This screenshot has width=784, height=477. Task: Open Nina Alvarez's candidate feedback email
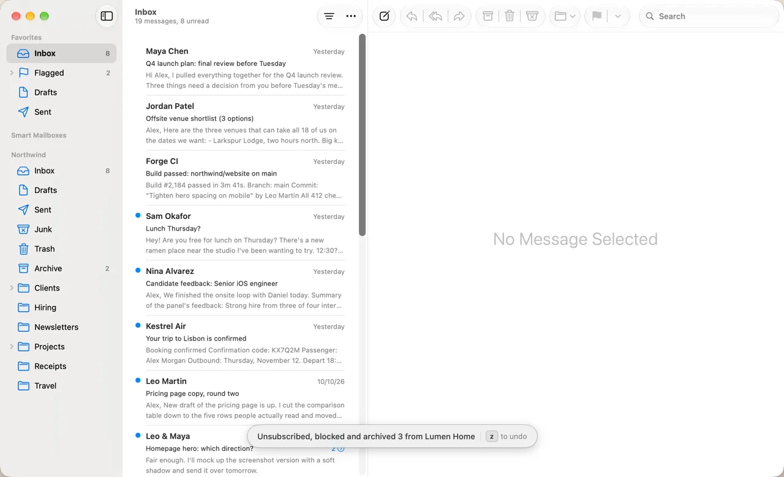click(240, 288)
